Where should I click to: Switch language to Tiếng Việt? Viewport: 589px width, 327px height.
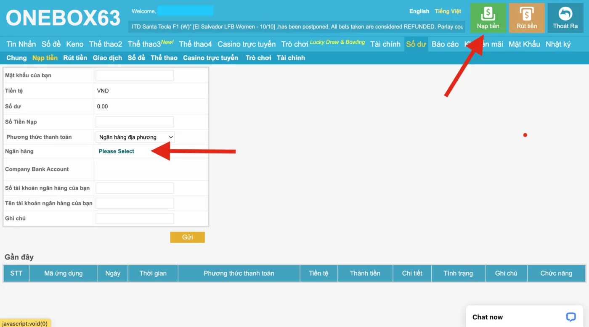448,11
